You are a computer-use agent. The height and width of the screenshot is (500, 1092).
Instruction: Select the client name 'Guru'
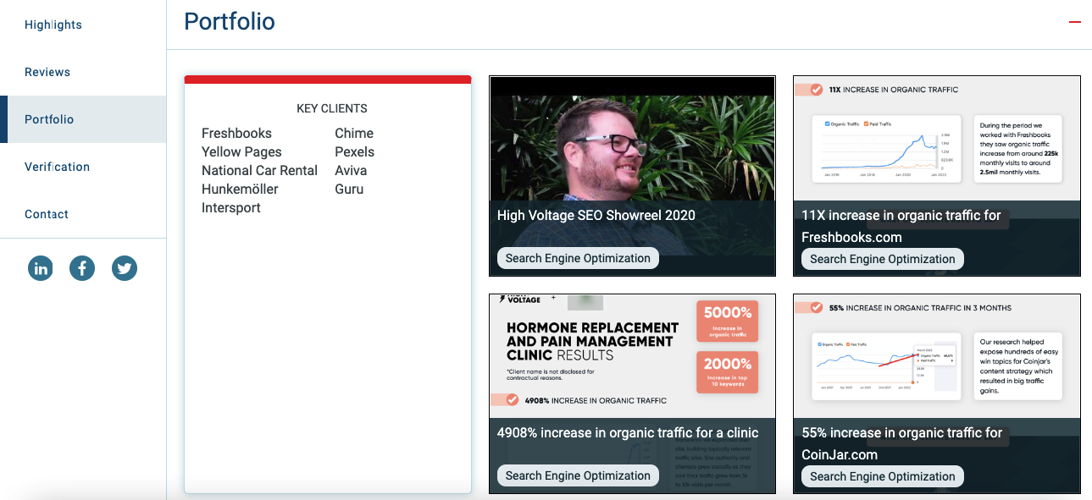pyautogui.click(x=349, y=189)
